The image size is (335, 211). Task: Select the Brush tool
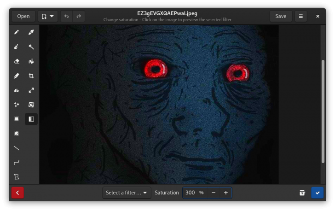click(x=17, y=47)
